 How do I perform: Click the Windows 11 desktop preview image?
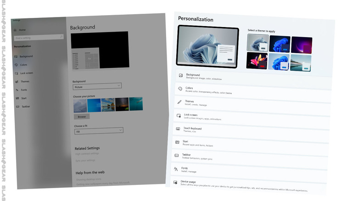tap(207, 47)
